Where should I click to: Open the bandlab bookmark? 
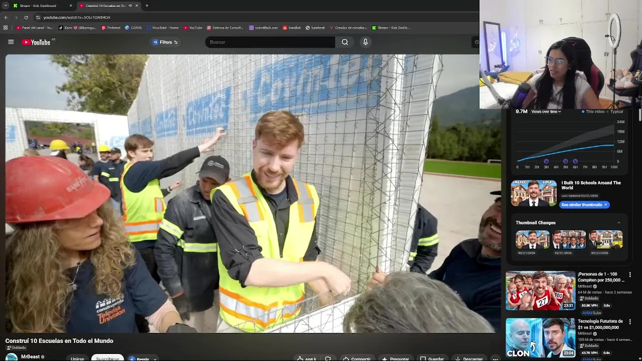pyautogui.click(x=292, y=28)
